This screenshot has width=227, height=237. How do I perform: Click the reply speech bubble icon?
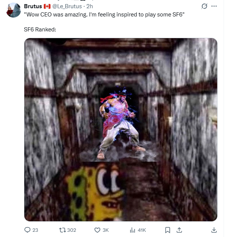click(27, 230)
